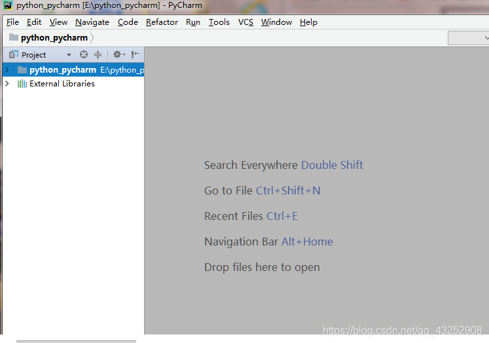Open the Code menu
This screenshot has width=489, height=343.
tap(128, 22)
